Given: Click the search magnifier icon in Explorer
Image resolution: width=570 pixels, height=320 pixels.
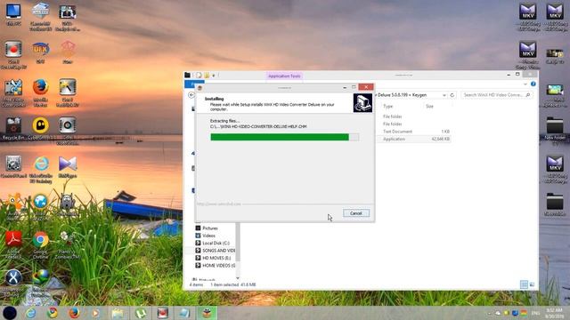Looking at the screenshot, I should [x=528, y=95].
